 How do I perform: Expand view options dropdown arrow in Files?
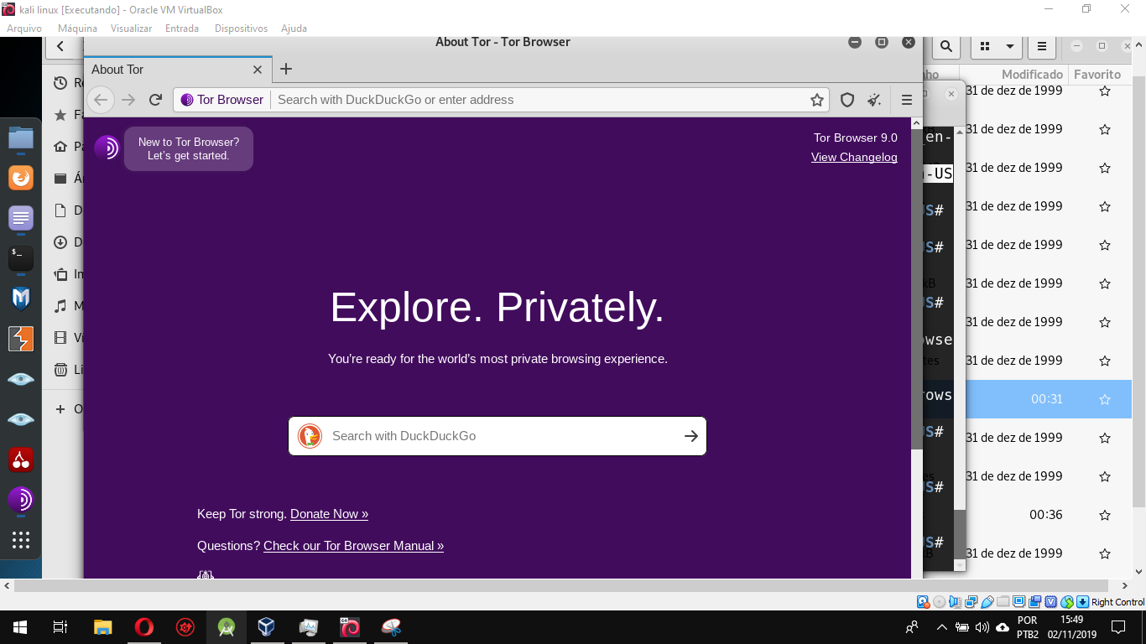1009,46
